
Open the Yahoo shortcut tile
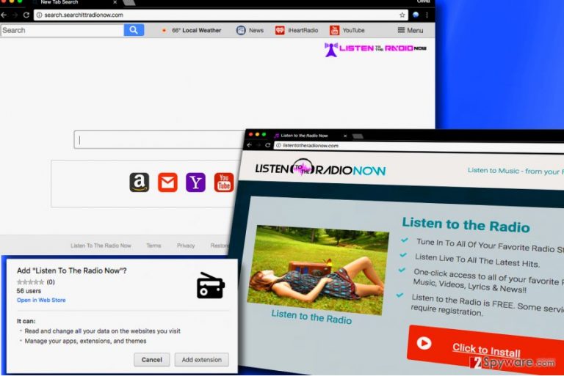(x=195, y=183)
